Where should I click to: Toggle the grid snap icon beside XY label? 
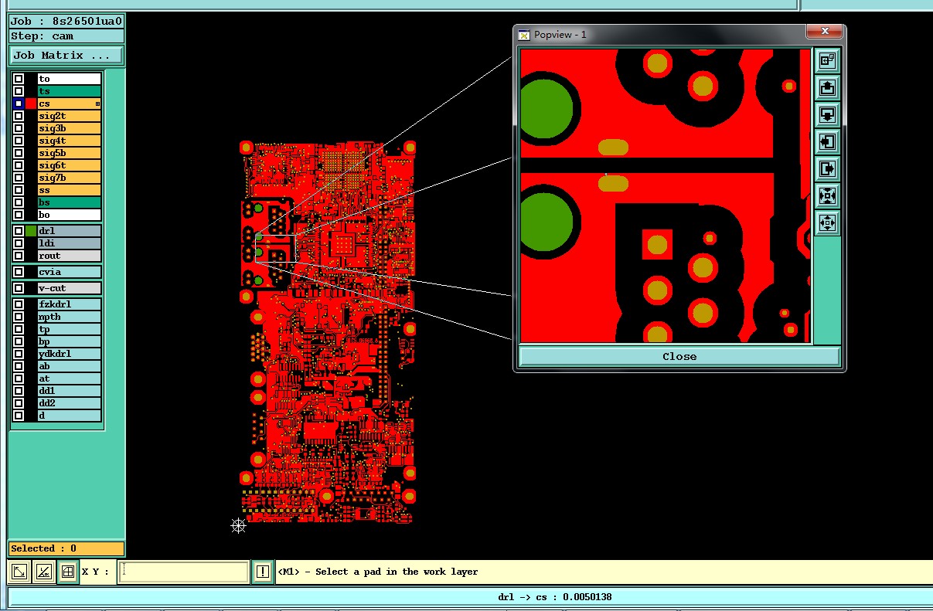68,572
